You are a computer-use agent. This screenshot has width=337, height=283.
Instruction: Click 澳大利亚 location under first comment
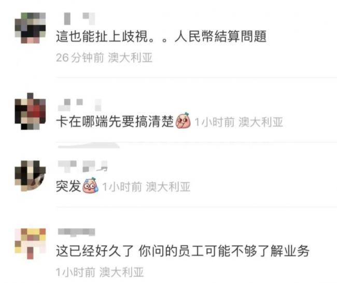click(130, 58)
